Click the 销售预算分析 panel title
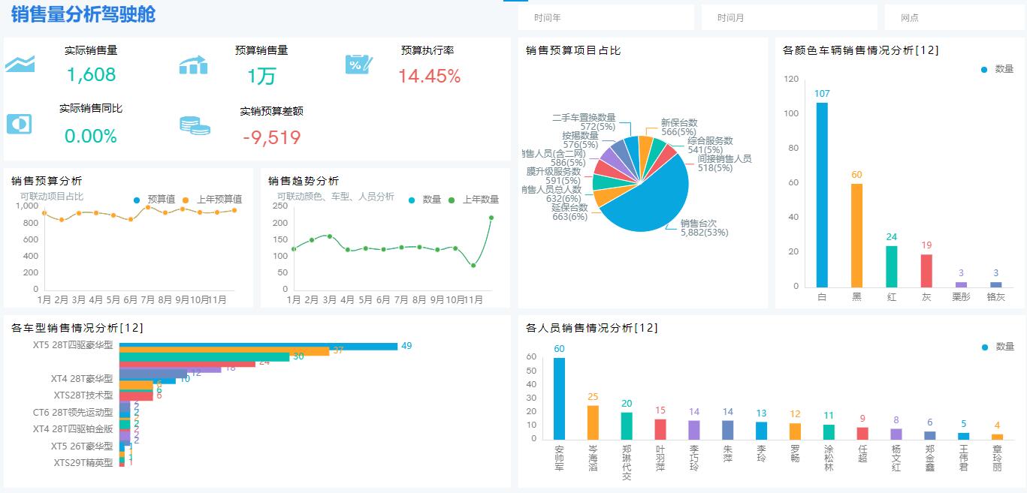 pos(47,181)
